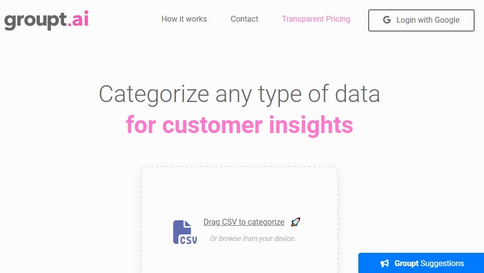Click the gray "groupt" wordmark text
484x273 pixels.
click(x=35, y=21)
